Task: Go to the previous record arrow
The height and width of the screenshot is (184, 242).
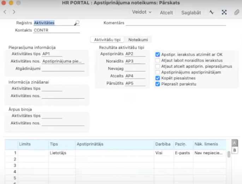Action: pos(5,12)
